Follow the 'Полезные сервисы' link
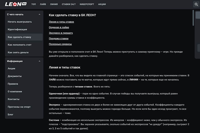200x133 pixels. point(60,44)
